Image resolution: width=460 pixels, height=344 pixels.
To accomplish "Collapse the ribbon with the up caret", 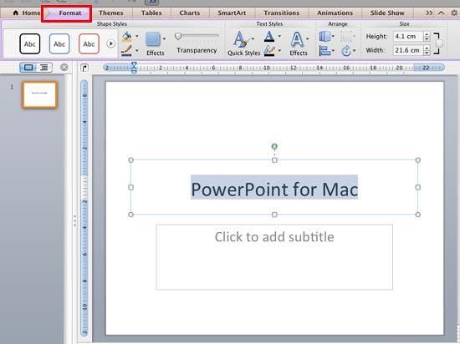I will (x=441, y=13).
